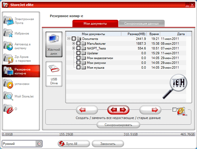The height and width of the screenshot is (149, 197).
Task: Sort by Время column header
Action: click(x=154, y=34)
